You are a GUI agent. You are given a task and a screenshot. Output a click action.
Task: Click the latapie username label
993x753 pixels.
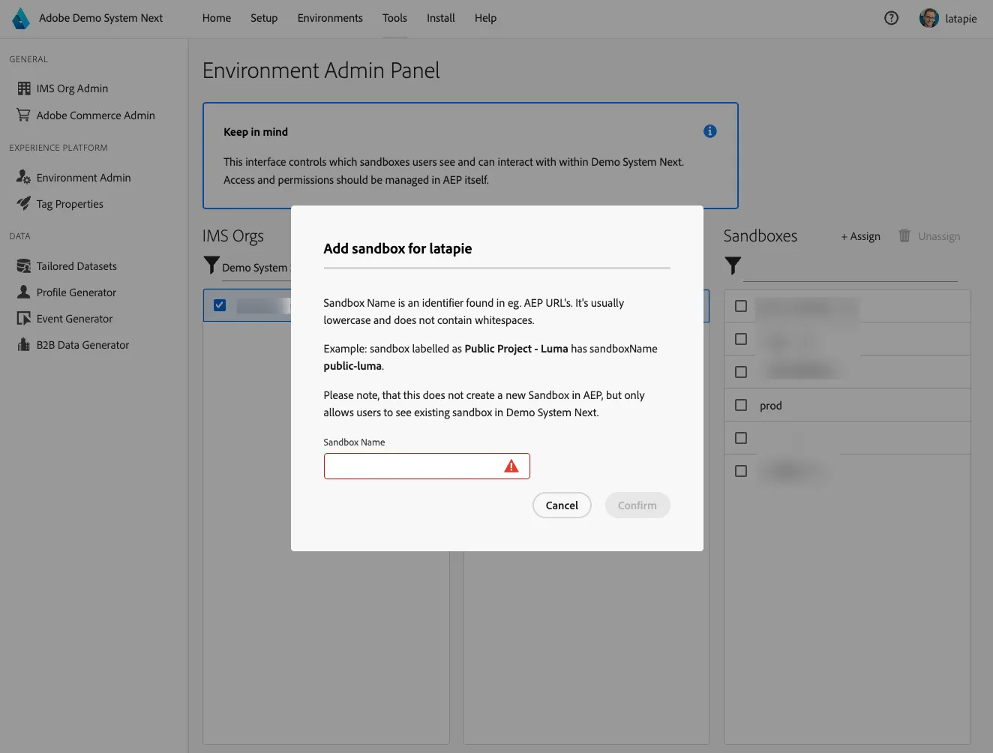[x=961, y=19]
